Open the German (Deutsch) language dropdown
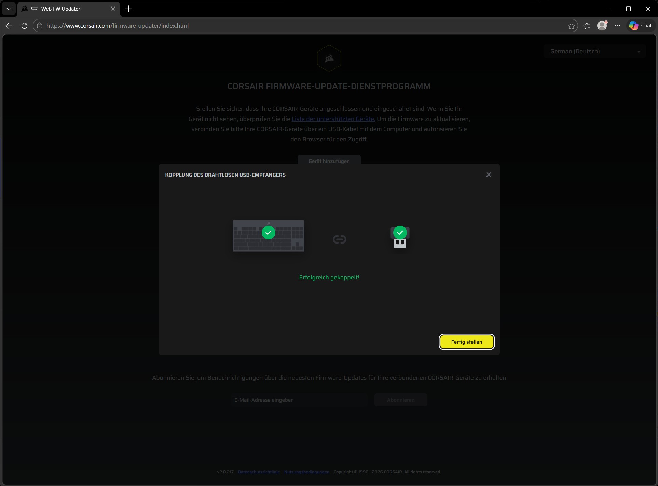658x486 pixels. coord(594,52)
